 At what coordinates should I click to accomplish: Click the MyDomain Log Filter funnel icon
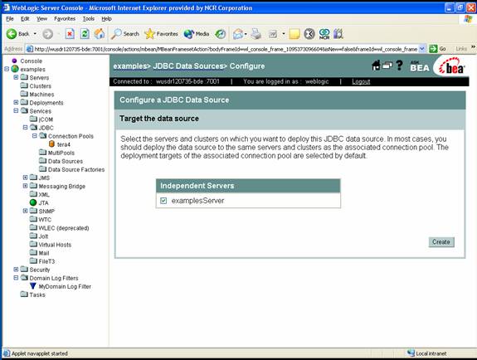pos(33,286)
